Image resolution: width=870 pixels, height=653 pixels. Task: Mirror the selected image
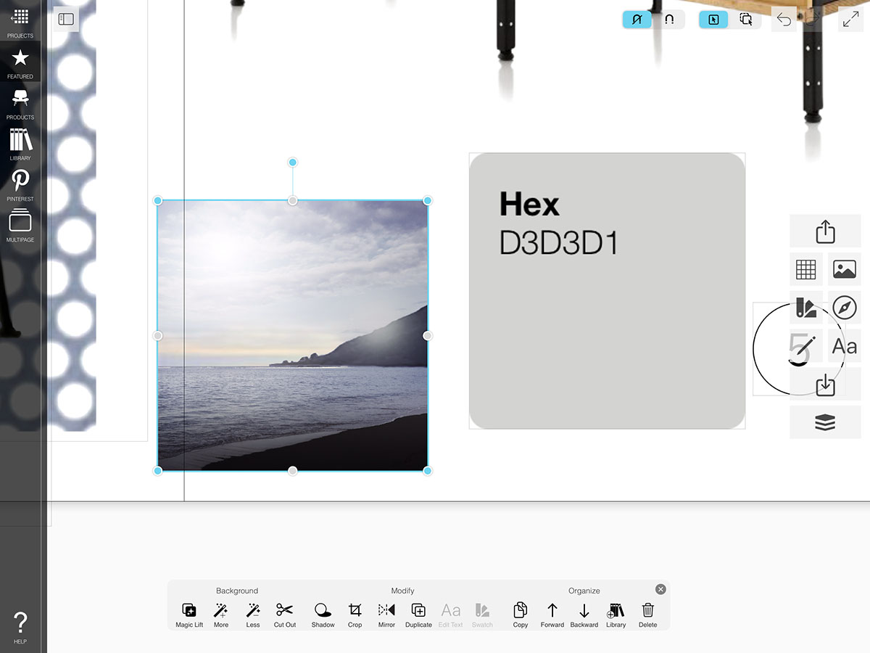(386, 615)
